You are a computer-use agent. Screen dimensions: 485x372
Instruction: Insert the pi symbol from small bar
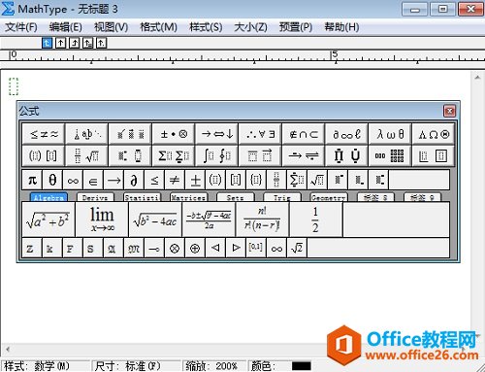(32, 180)
